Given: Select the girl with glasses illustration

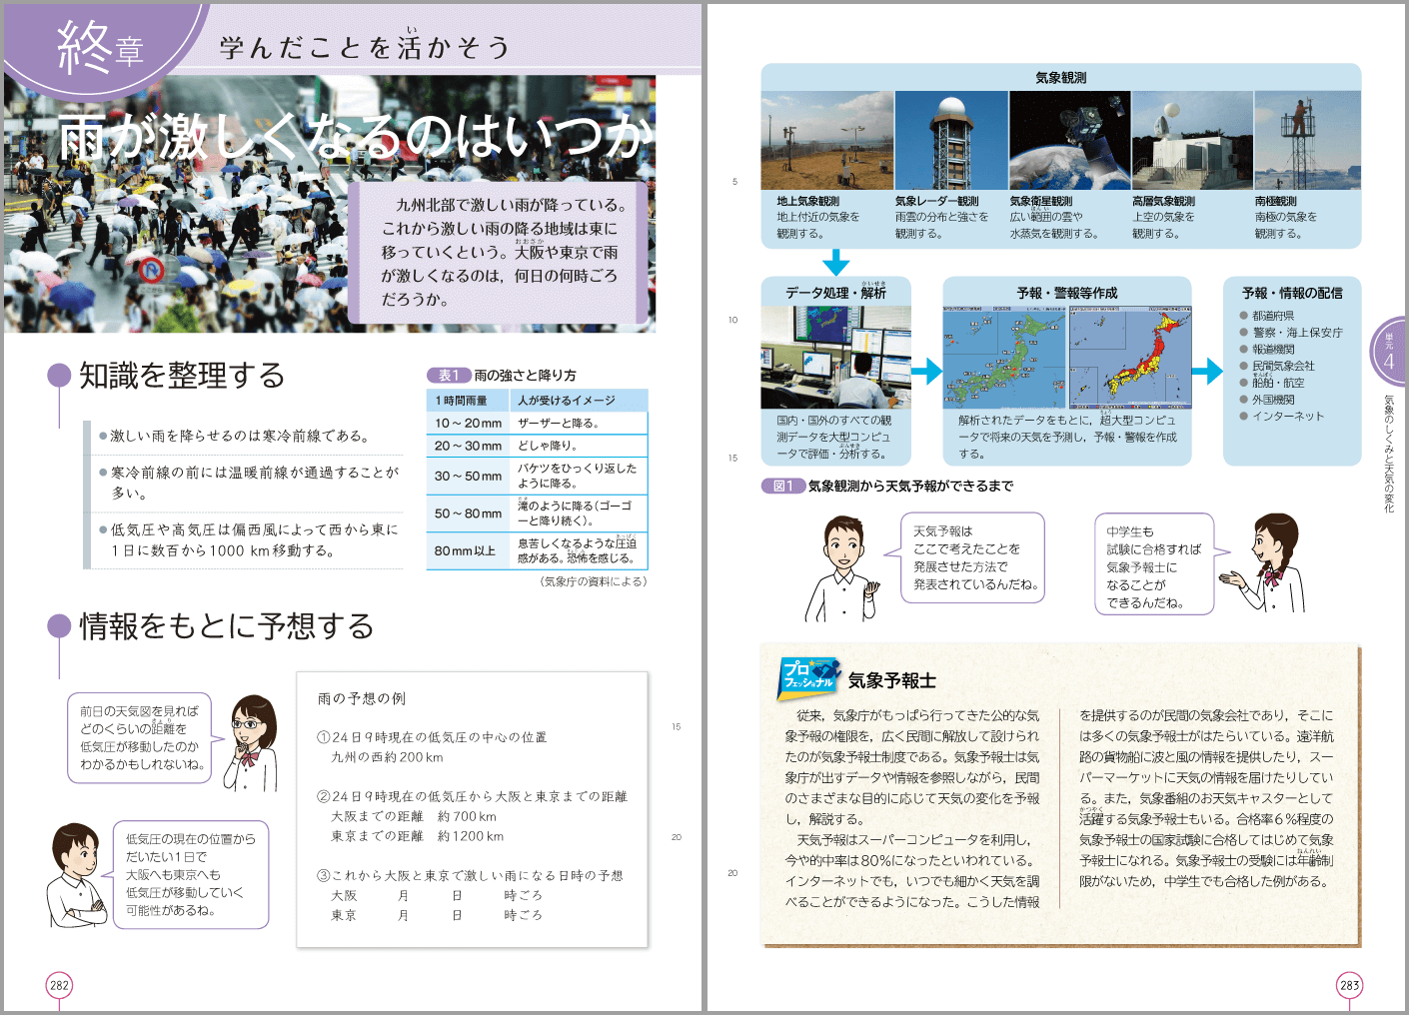Looking at the screenshot, I should tap(250, 743).
